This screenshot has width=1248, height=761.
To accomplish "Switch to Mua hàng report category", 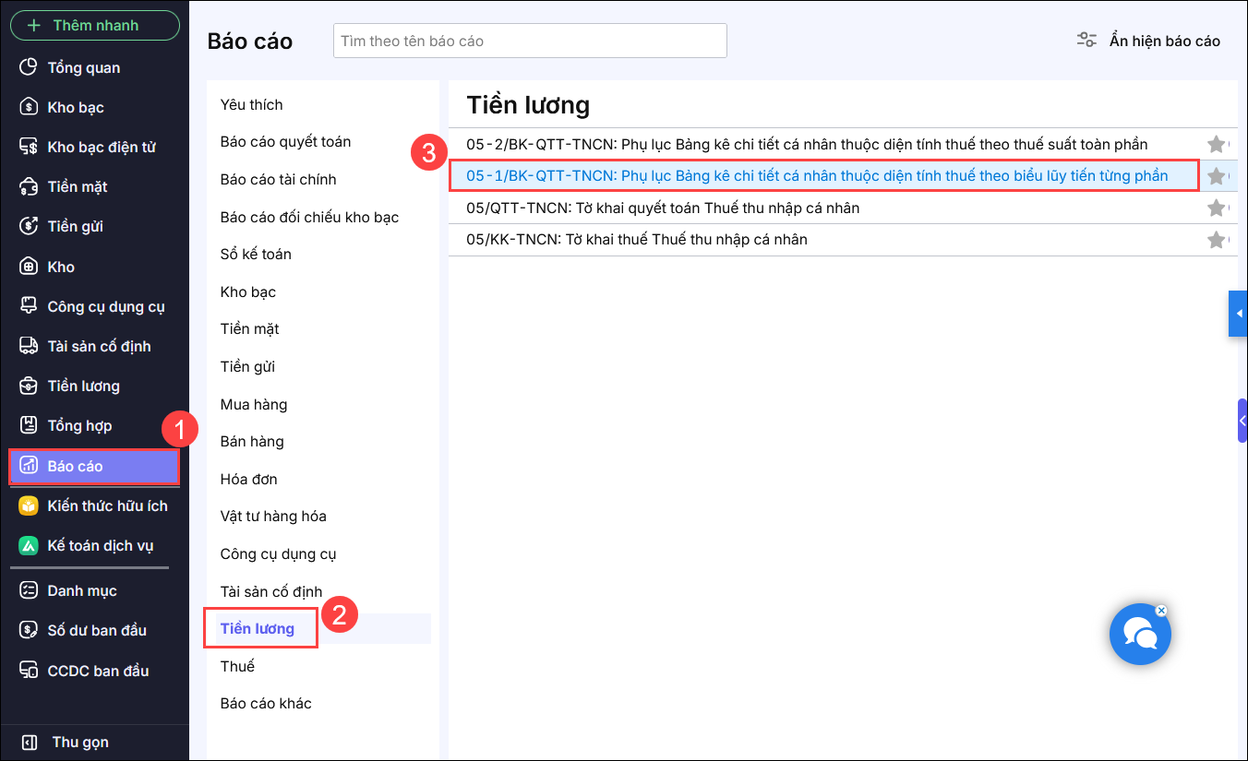I will click(x=254, y=404).
